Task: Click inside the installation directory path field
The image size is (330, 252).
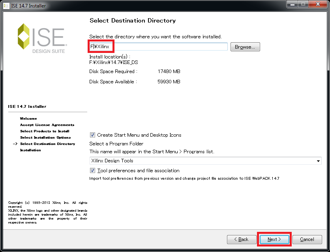Action: [158, 47]
